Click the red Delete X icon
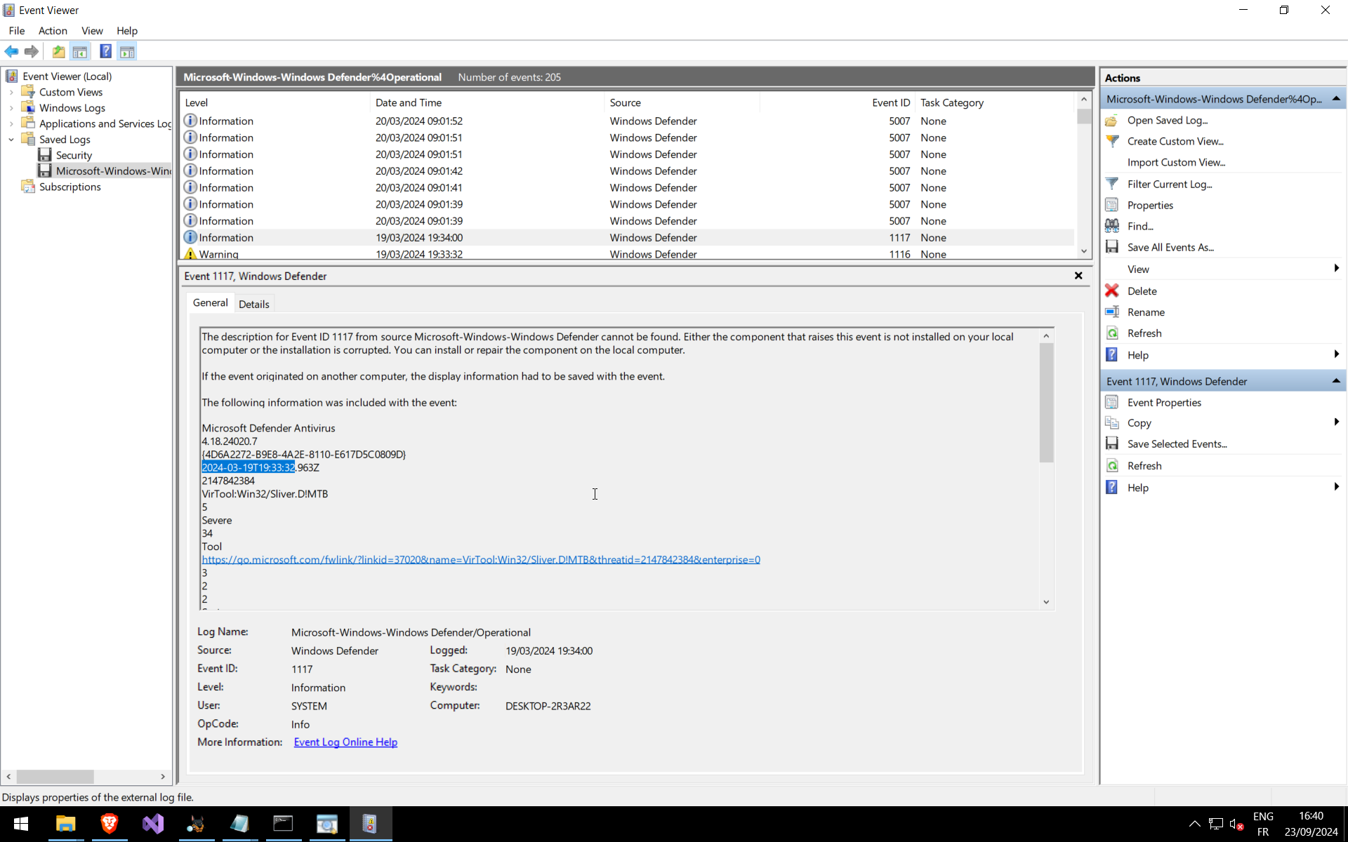 1112,291
